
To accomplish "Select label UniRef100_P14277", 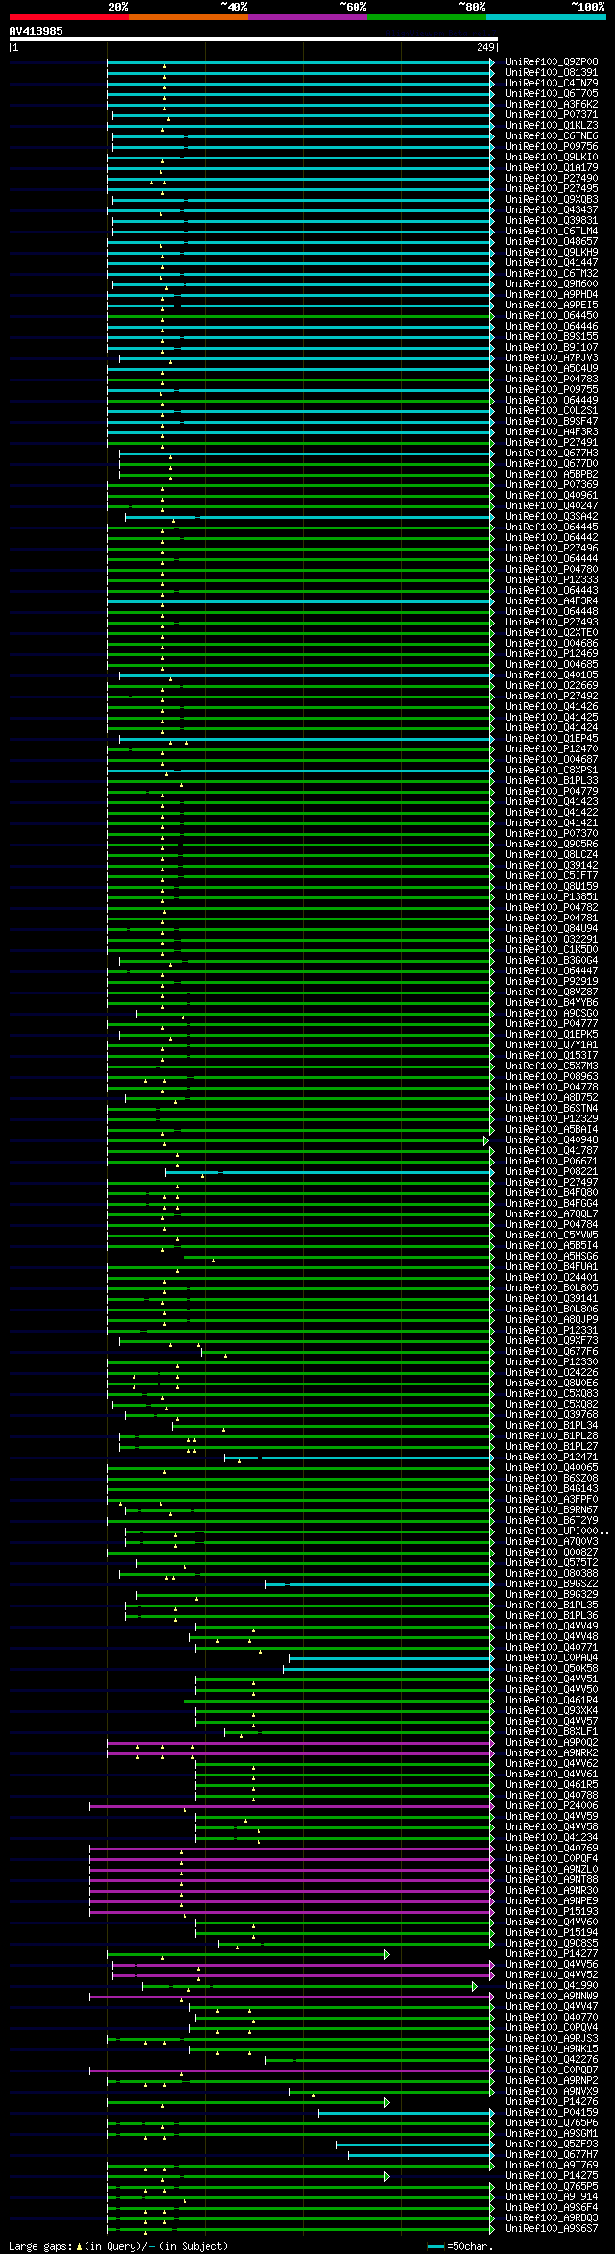I will pyautogui.click(x=552, y=1953).
